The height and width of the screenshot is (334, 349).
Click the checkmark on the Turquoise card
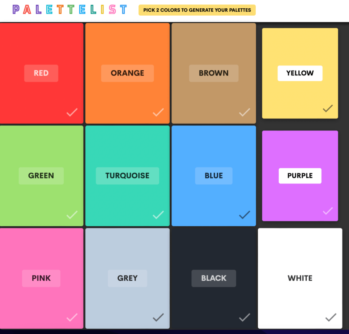(x=158, y=215)
